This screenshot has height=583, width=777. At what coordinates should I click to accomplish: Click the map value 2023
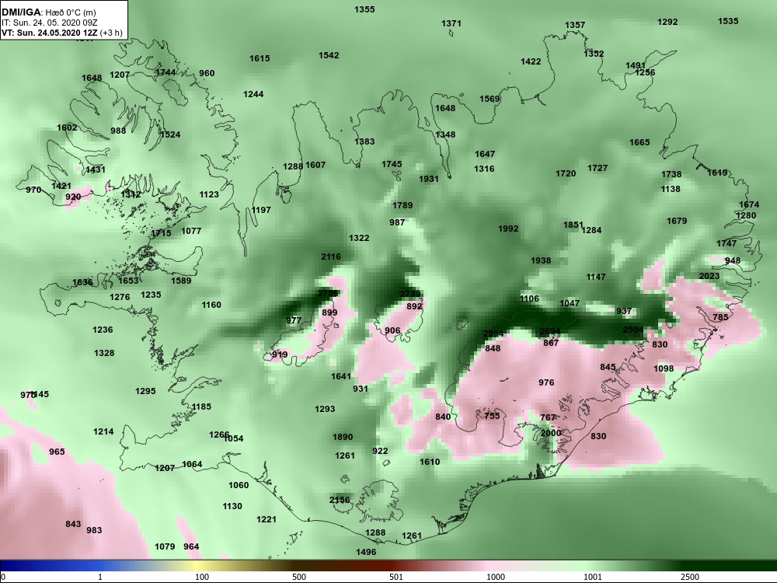(x=709, y=276)
